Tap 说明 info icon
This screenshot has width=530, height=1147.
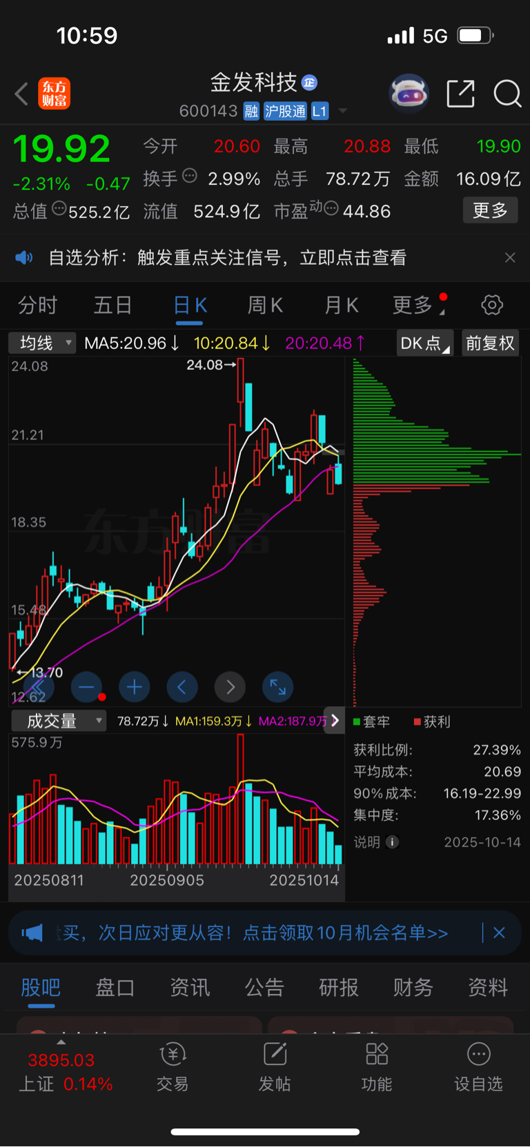[392, 842]
